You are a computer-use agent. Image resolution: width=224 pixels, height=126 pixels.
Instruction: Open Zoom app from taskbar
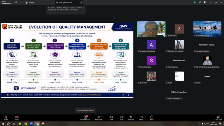point(31,124)
